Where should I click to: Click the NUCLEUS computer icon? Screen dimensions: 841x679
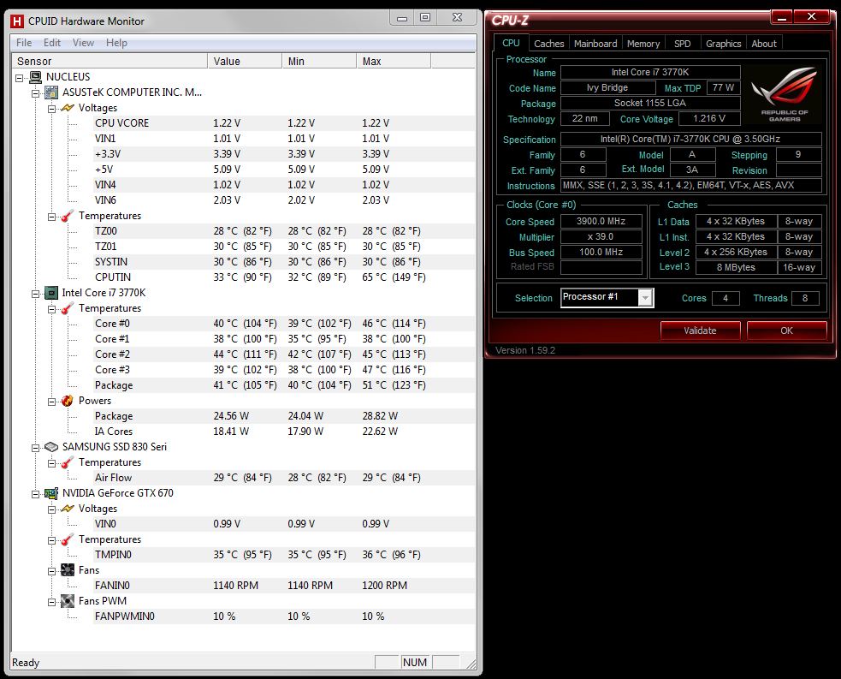(x=36, y=77)
